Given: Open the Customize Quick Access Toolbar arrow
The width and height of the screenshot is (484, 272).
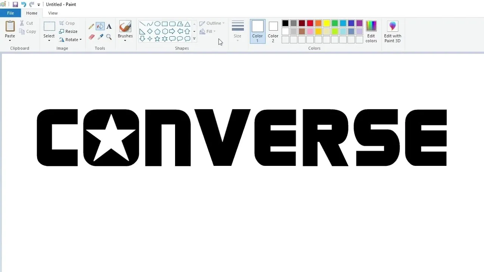Looking at the screenshot, I should 39,5.
